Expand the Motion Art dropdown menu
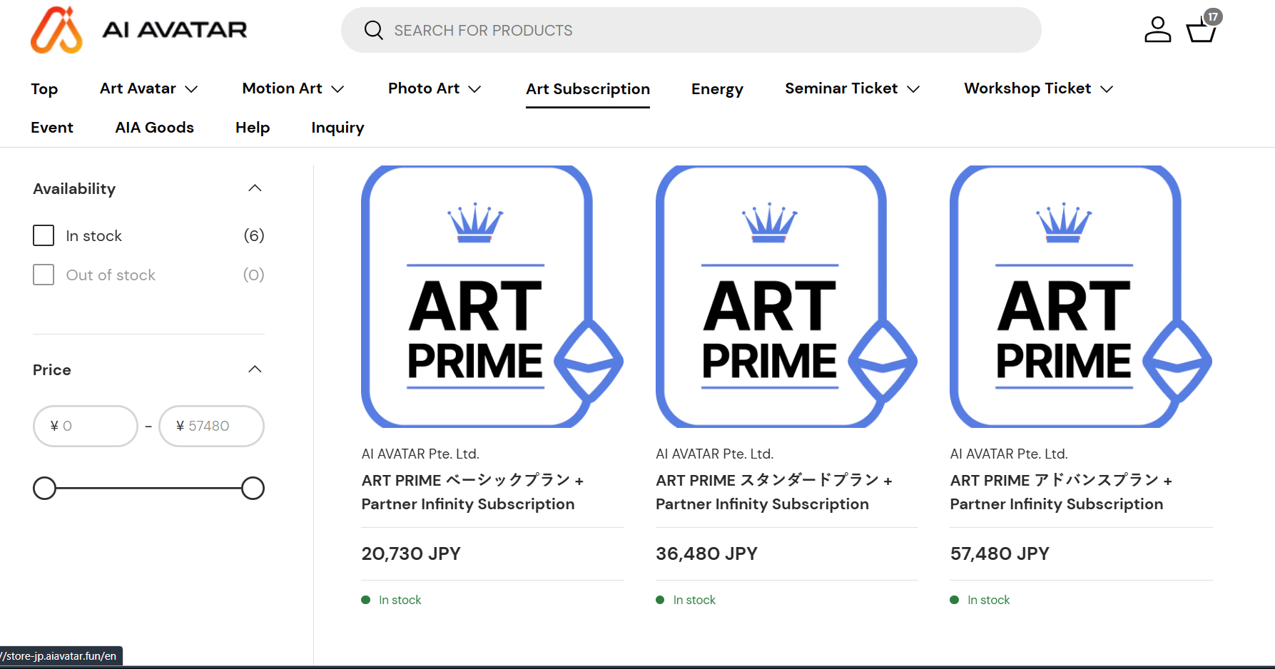This screenshot has height=669, width=1275. pos(337,89)
